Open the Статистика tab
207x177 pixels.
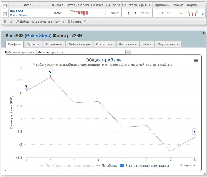point(104,44)
